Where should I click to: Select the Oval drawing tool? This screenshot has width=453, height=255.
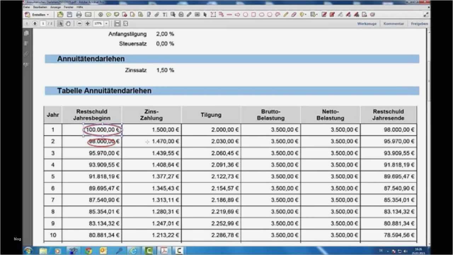246,15
